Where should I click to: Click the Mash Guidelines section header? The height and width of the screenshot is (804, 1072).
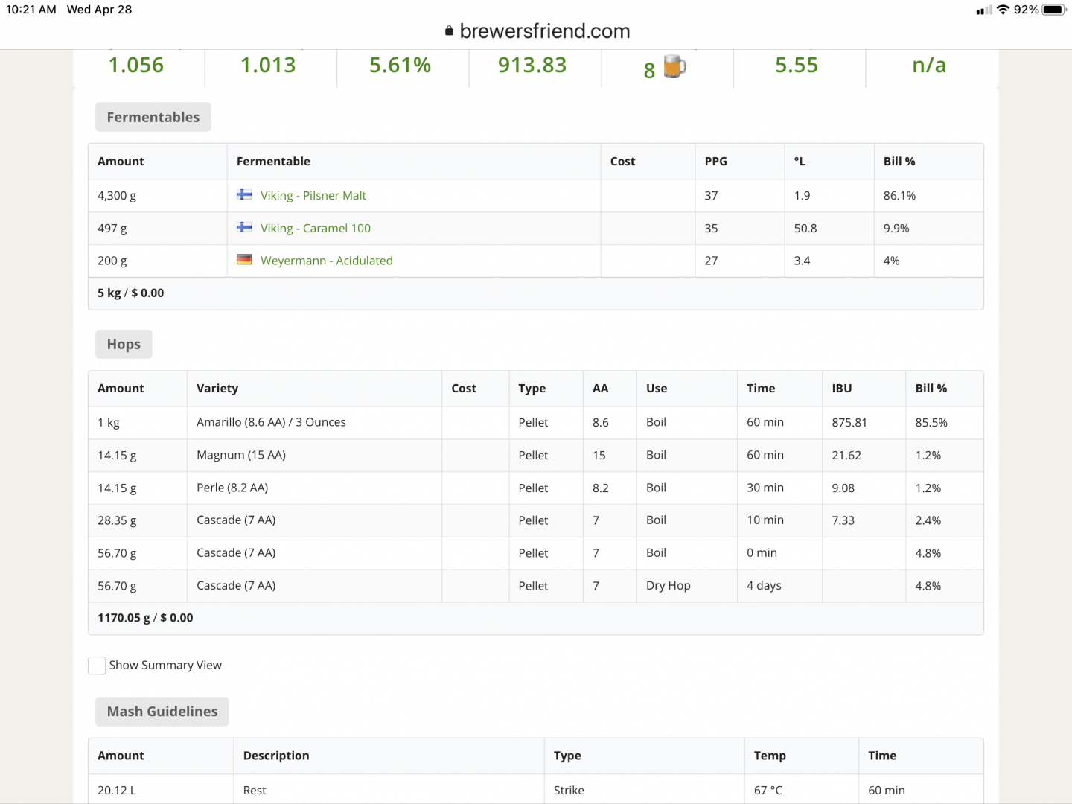[162, 712]
